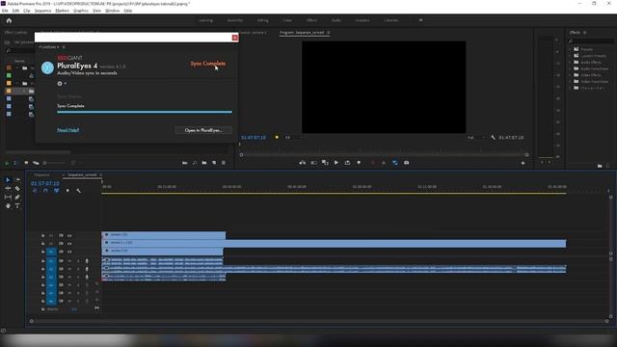Solo the first audio track

click(78, 261)
